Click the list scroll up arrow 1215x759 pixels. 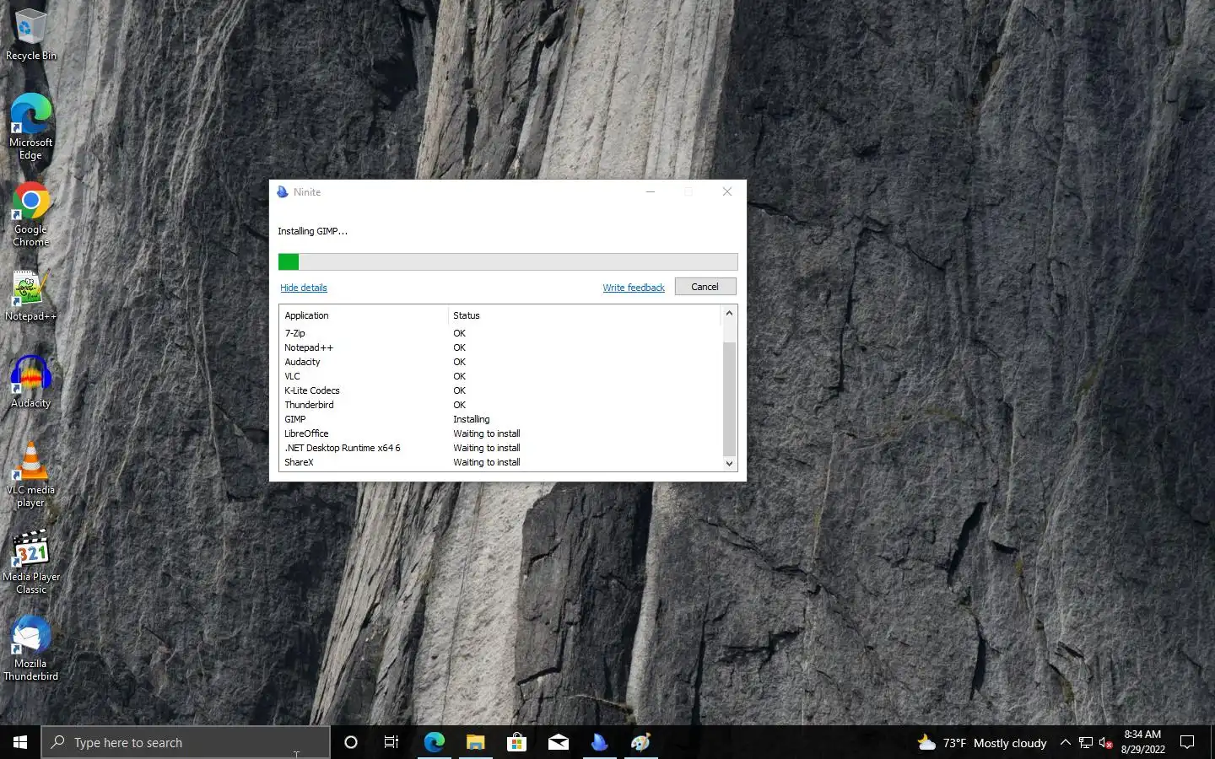[x=730, y=313]
